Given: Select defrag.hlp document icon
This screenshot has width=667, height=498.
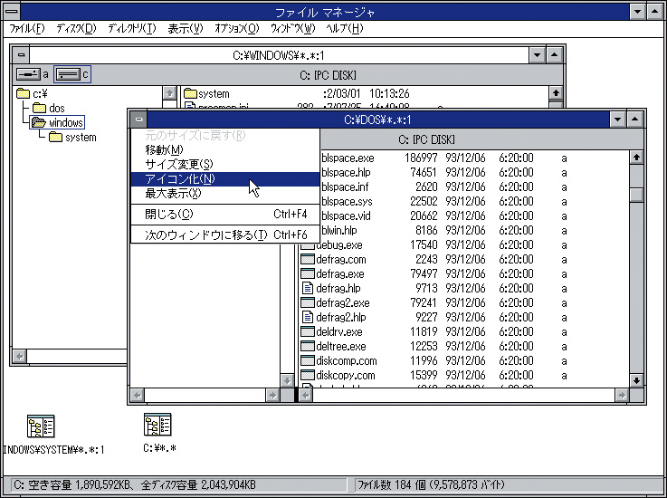Looking at the screenshot, I should 307,288.
